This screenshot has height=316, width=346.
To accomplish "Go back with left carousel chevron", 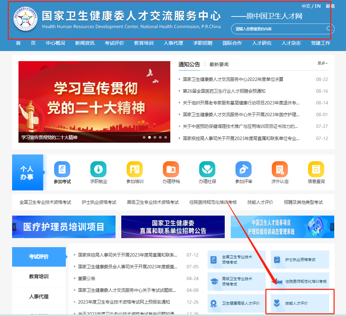I will pyautogui.click(x=14, y=226).
